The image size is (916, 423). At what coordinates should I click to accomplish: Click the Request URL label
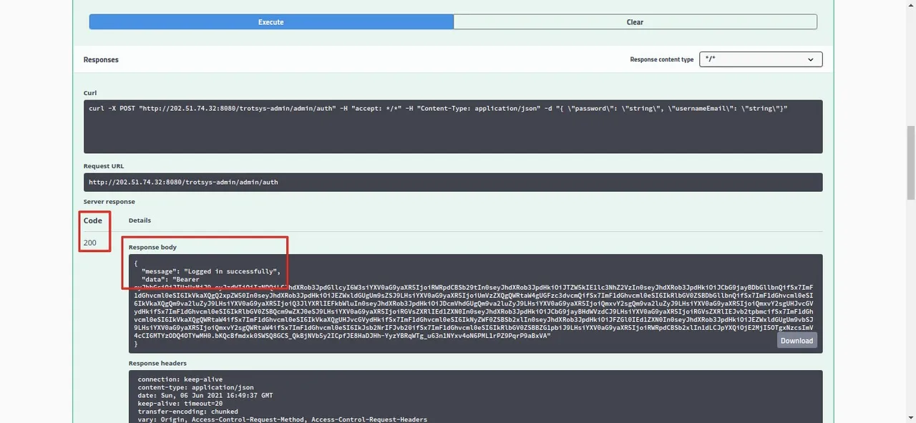pos(104,166)
